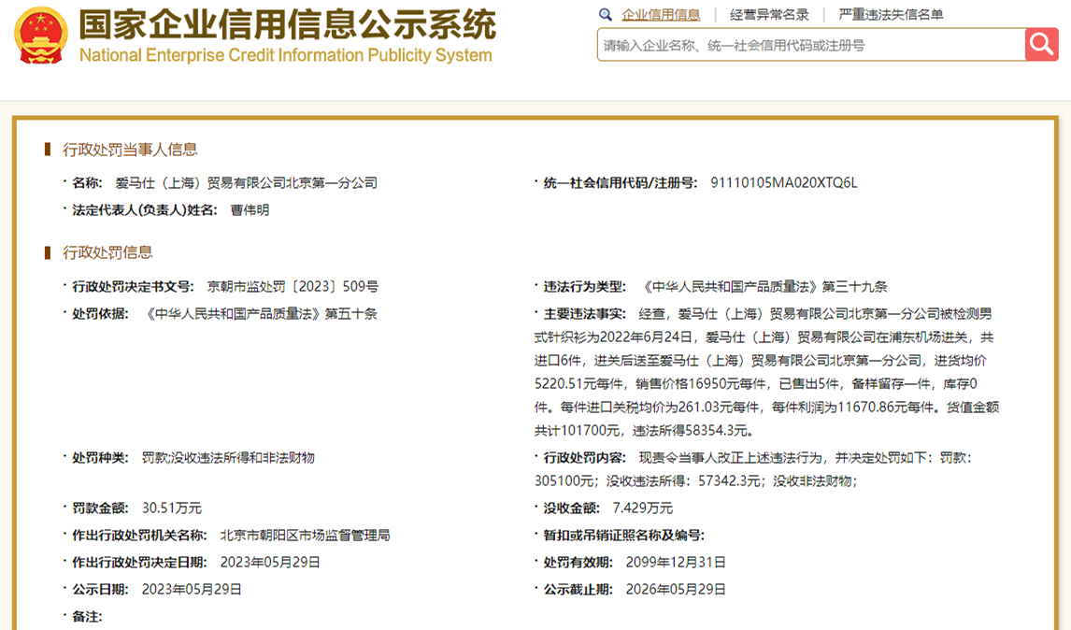Click the 违法行为类型 label
Image resolution: width=1071 pixels, height=630 pixels.
[585, 287]
